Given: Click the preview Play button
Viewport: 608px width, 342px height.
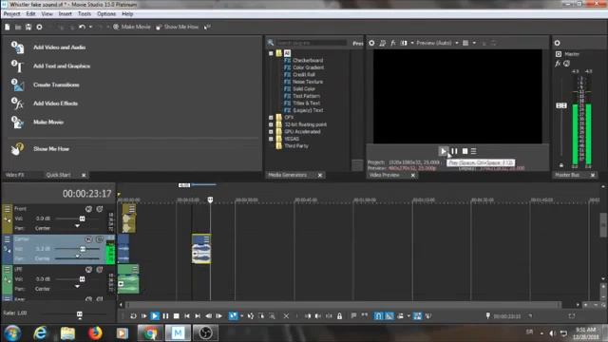Looking at the screenshot, I should pos(443,151).
